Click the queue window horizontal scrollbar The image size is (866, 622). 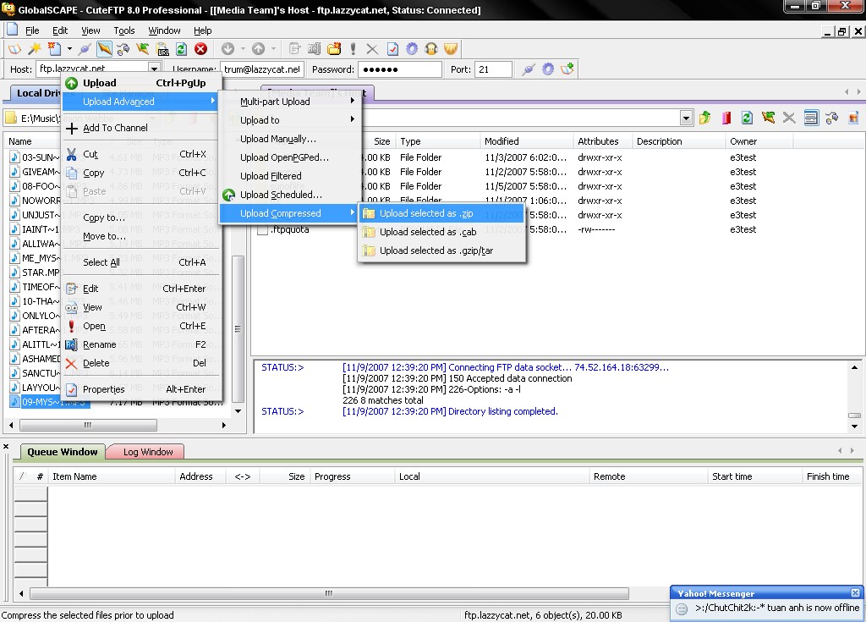330,594
